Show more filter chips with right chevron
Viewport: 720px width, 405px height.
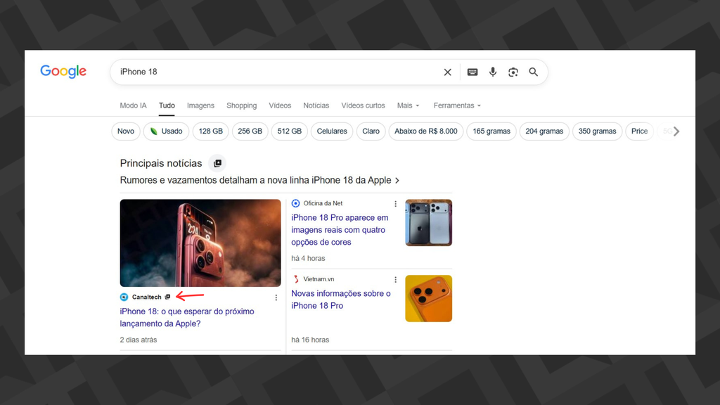pos(676,131)
